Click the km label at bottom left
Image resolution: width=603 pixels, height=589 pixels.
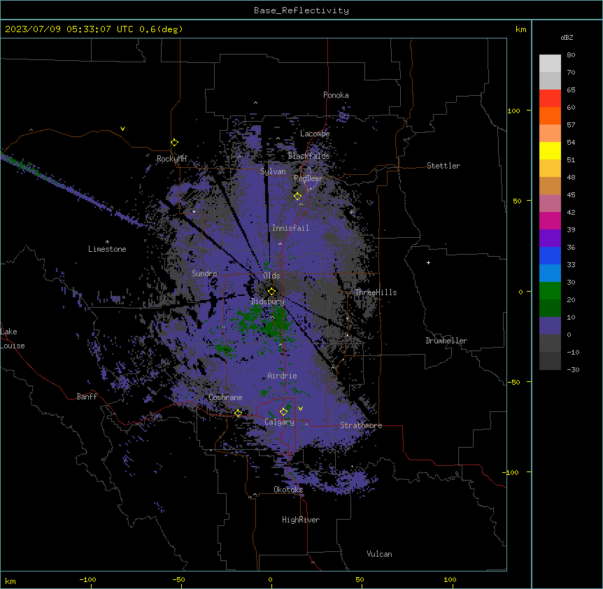[x=10, y=581]
